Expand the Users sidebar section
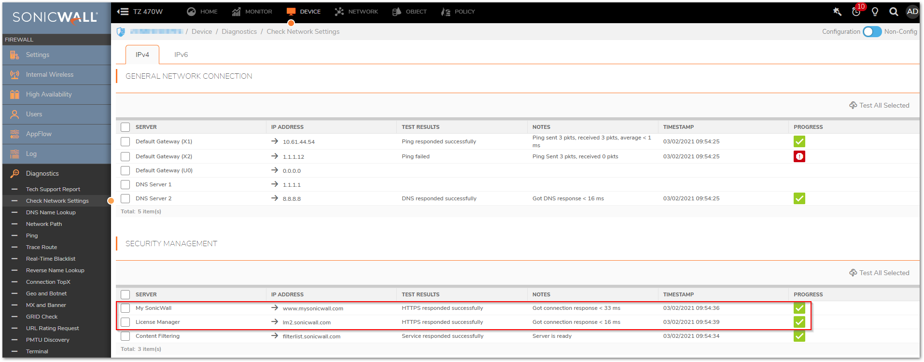The height and width of the screenshot is (362, 924). 34,114
